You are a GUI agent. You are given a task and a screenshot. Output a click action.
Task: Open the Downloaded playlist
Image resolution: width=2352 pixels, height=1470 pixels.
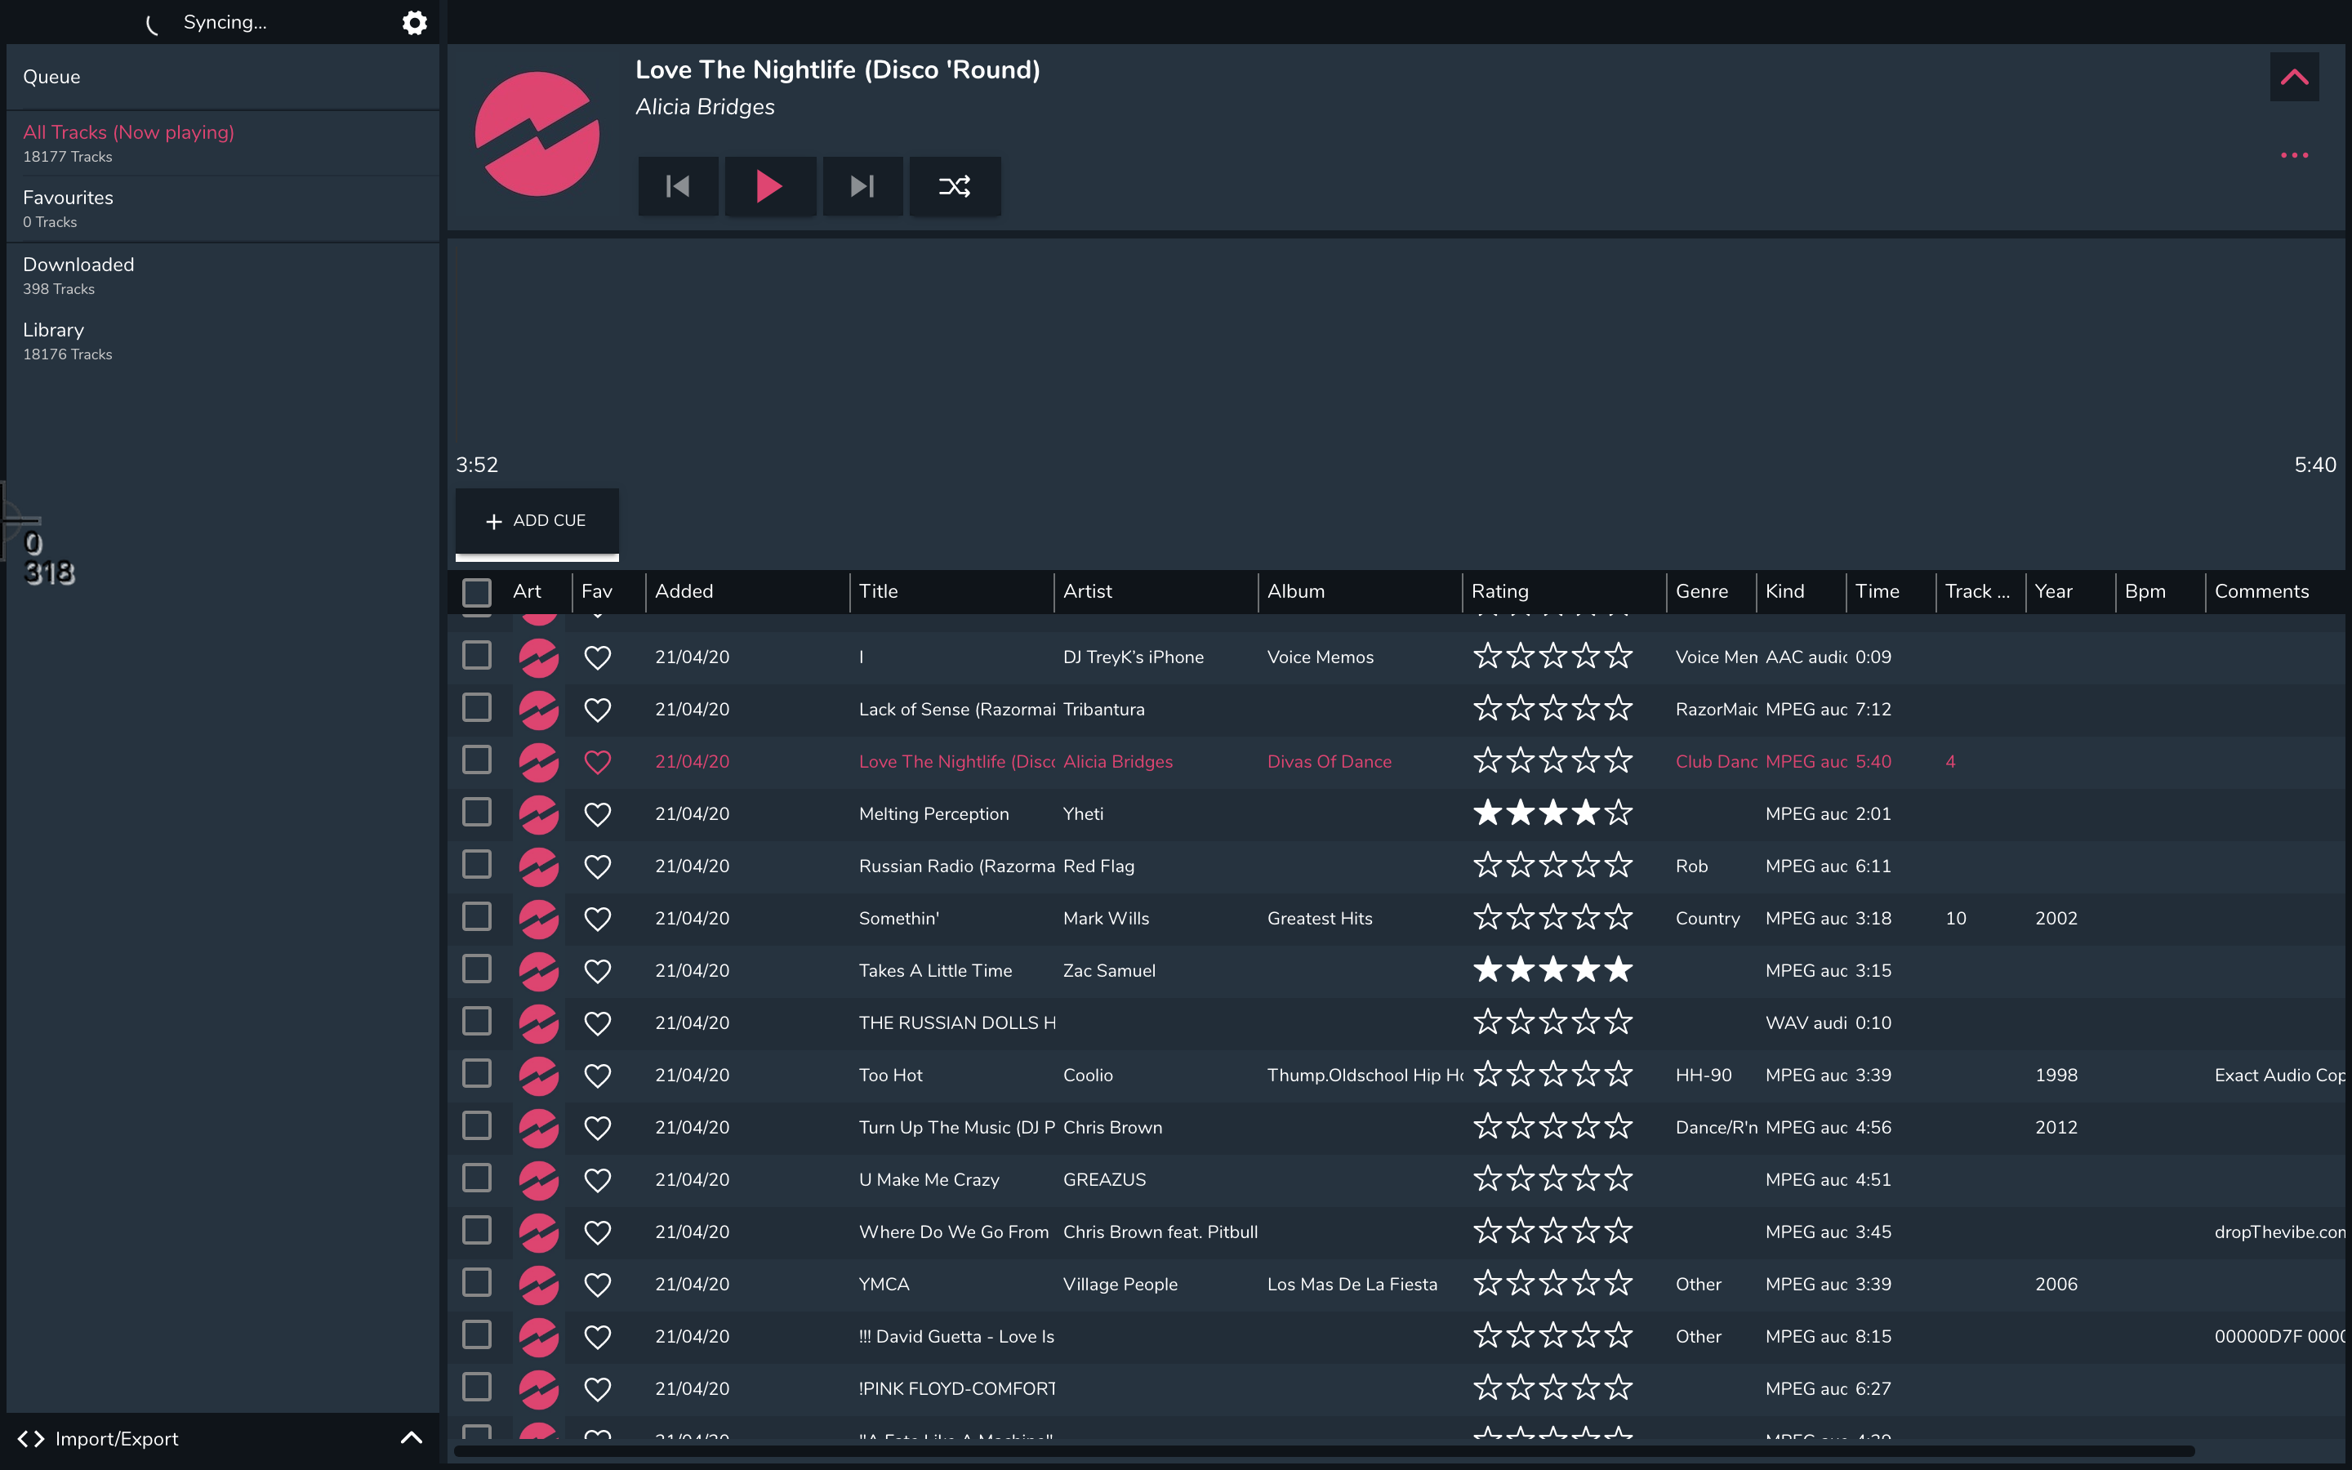tap(78, 265)
